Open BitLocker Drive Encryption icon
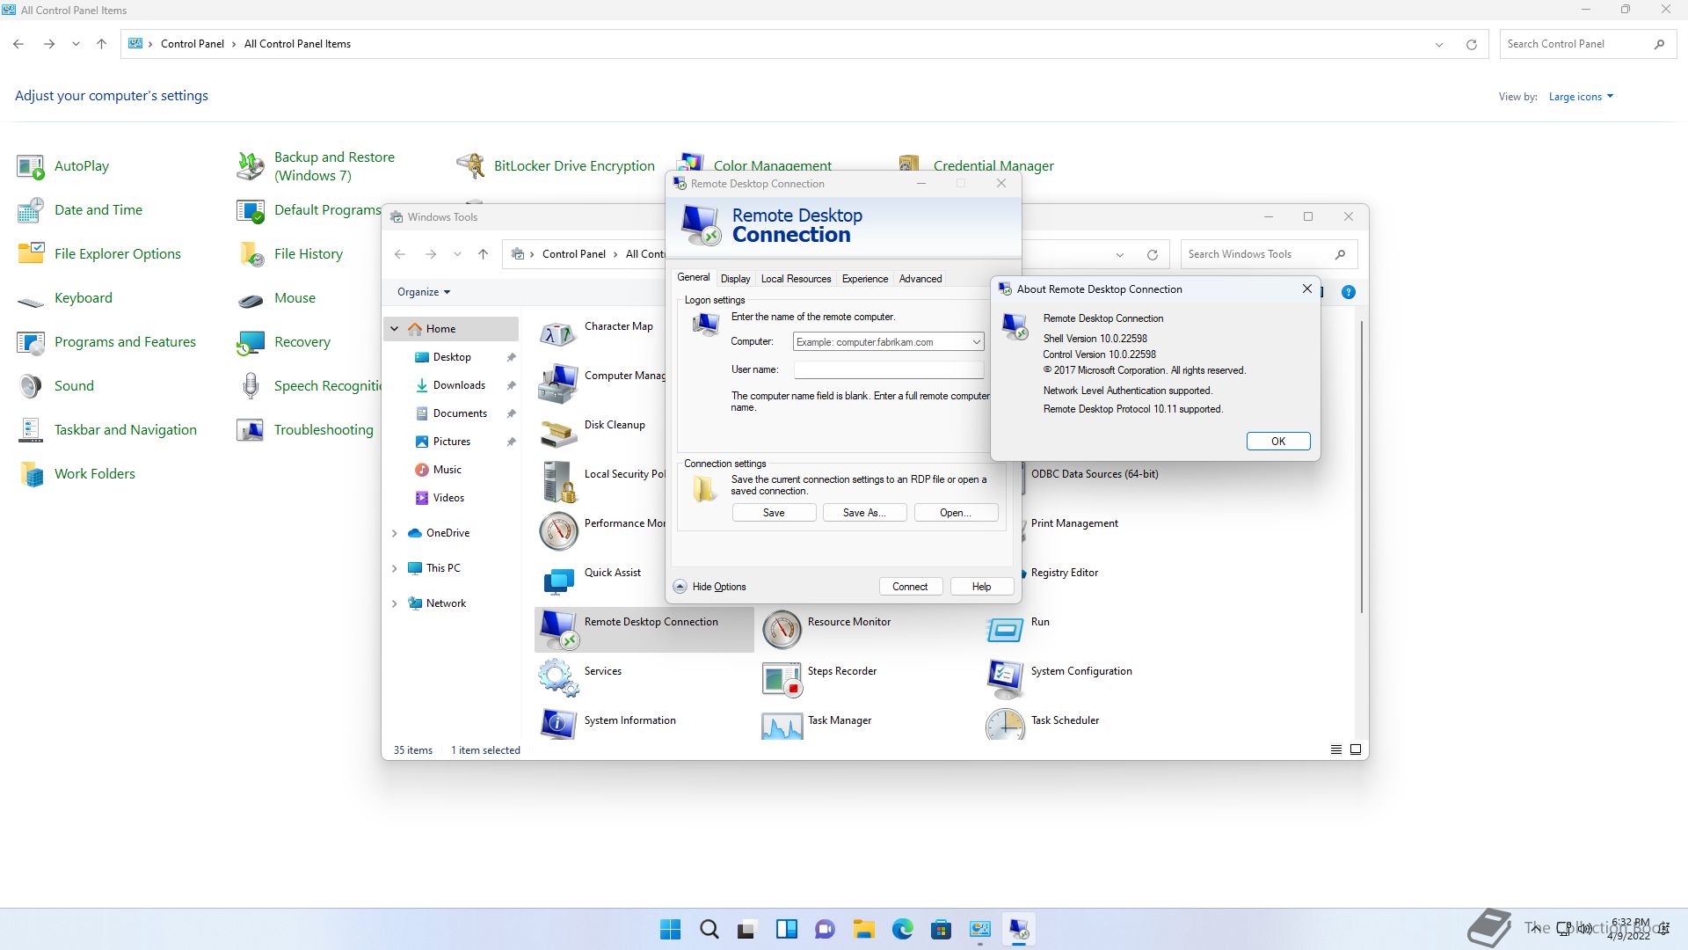Screen dimensions: 1688x950 point(470,166)
